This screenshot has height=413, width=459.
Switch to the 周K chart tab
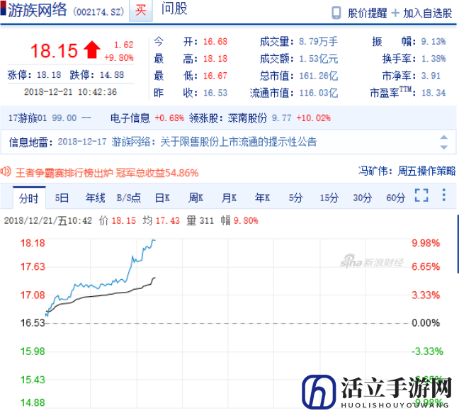195,198
